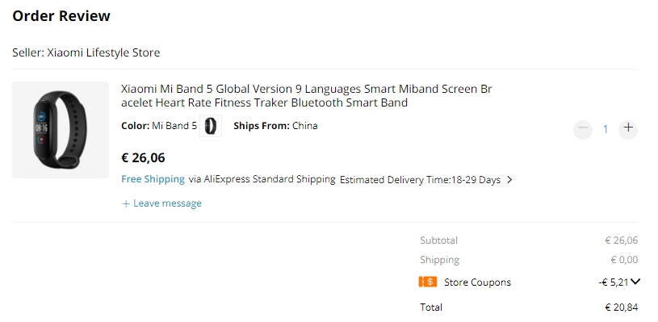658x322 pixels.
Task: Click the orange Store Coupons ticket icon
Action: (428, 282)
